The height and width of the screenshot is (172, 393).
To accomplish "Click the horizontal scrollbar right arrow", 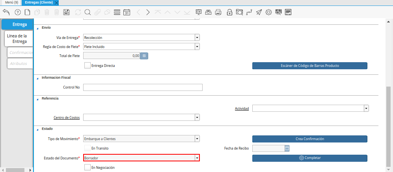I will tap(31, 170).
